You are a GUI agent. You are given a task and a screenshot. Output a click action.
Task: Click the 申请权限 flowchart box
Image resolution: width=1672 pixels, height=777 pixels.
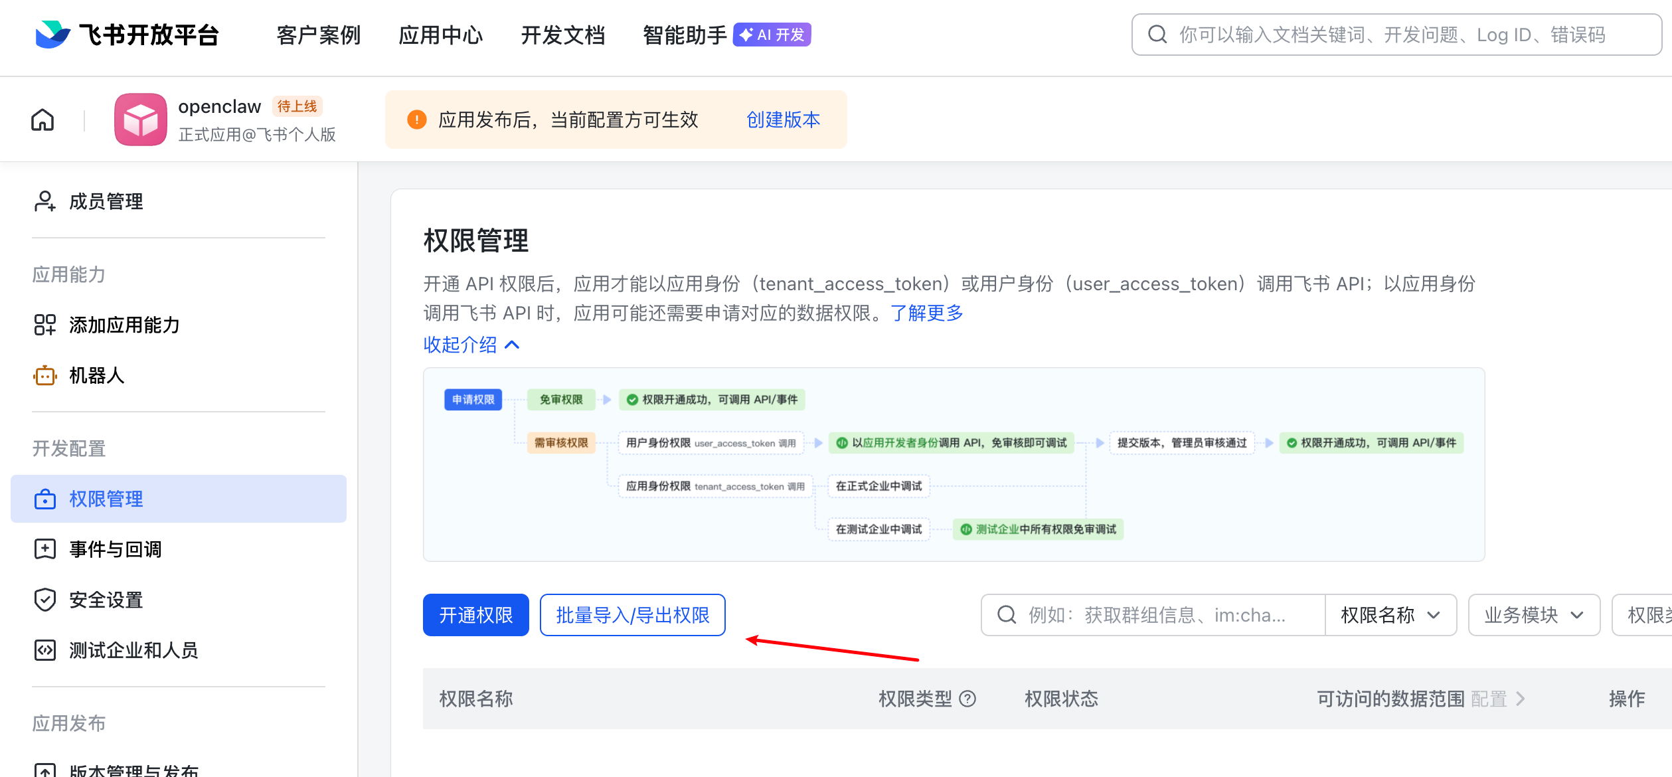[x=473, y=399]
